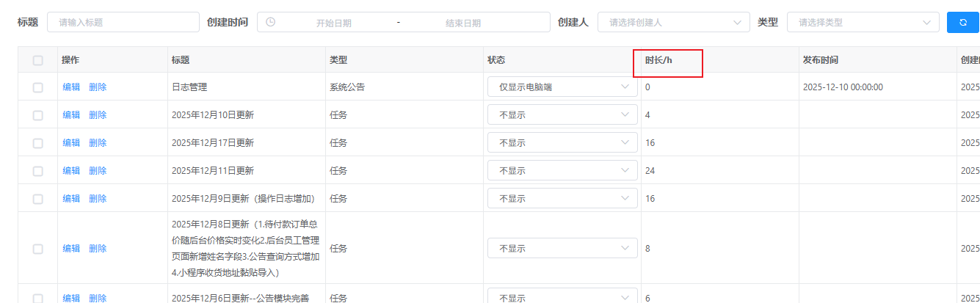
Task: Delete the 2025年12月17日更新 entry
Action: click(x=98, y=143)
